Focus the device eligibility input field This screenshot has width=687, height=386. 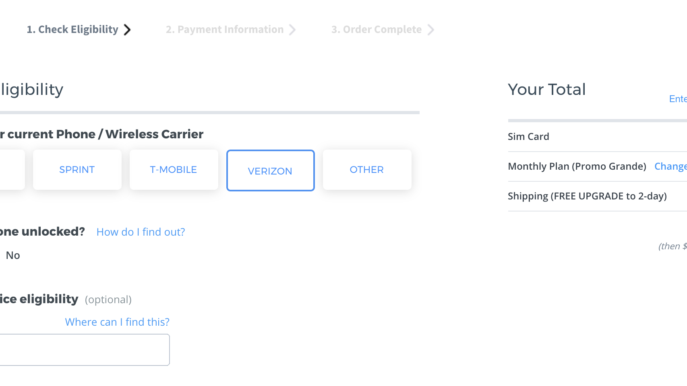pos(84,350)
